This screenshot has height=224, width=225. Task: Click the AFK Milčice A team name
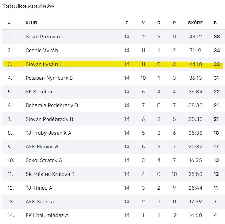point(42,147)
